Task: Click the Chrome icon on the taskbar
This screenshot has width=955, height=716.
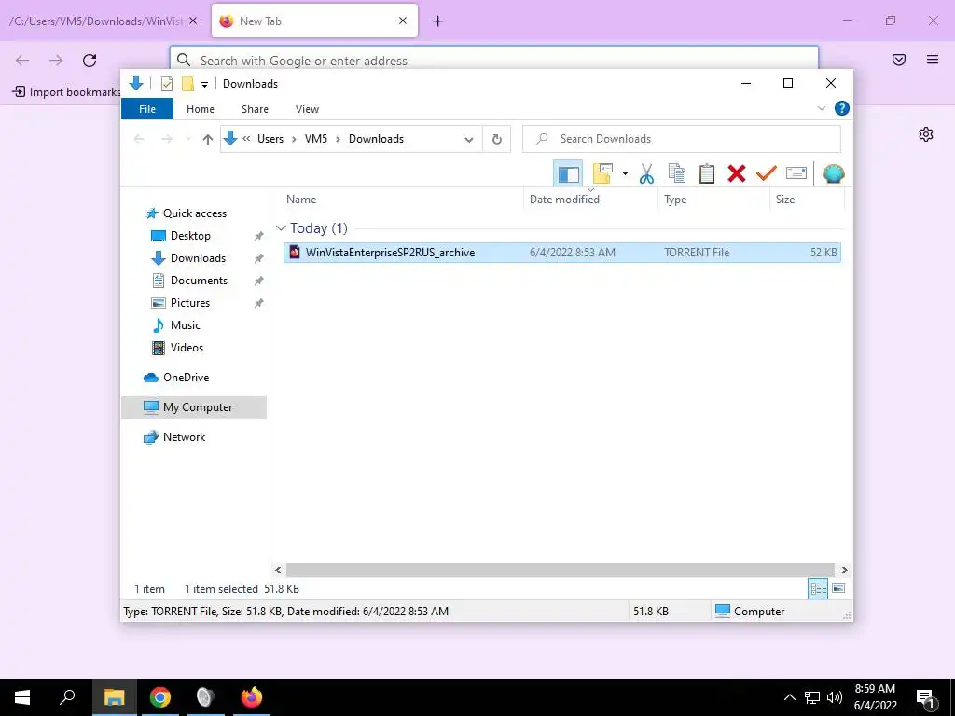Action: coord(160,697)
